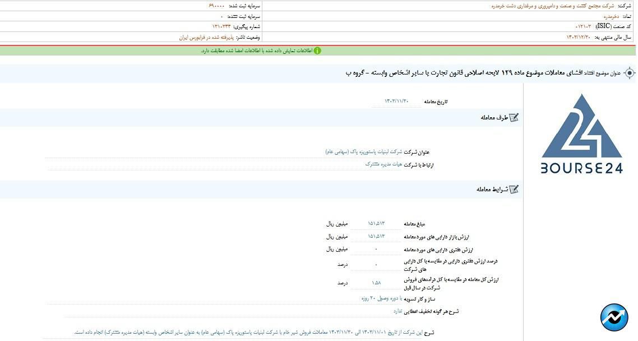This screenshot has height=341, width=638.
Task: Click the counterparty شرکت لبنیات پاستوریزه پاک
Action: [x=363, y=152]
